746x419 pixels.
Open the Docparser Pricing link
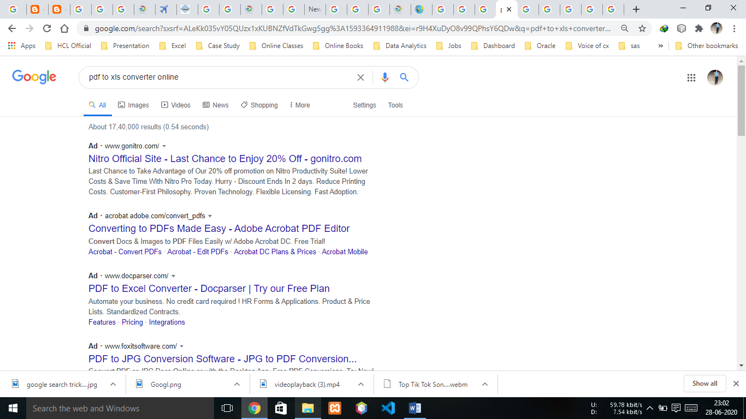pyautogui.click(x=132, y=322)
